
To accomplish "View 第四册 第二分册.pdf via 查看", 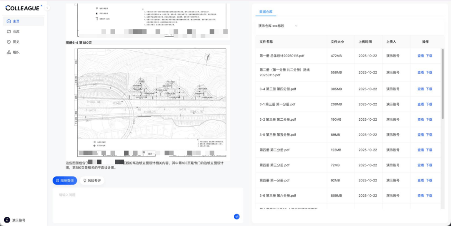I will click(421, 150).
